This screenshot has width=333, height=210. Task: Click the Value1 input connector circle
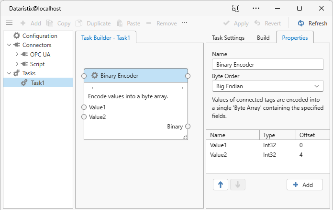pyautogui.click(x=84, y=107)
